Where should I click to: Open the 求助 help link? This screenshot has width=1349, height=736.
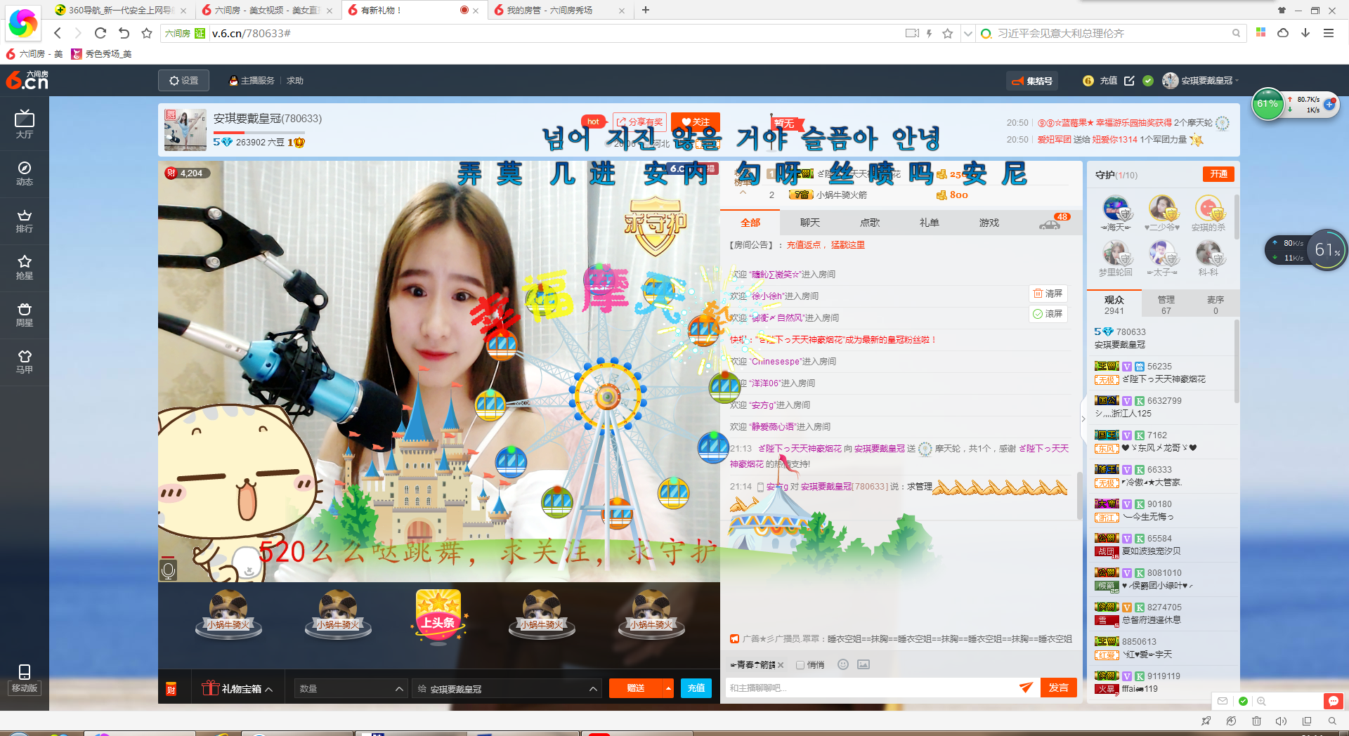[x=295, y=81]
